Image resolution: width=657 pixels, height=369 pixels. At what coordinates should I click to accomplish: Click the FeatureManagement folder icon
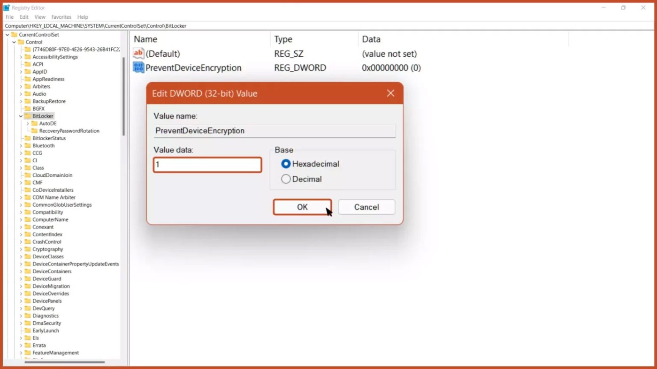point(27,353)
